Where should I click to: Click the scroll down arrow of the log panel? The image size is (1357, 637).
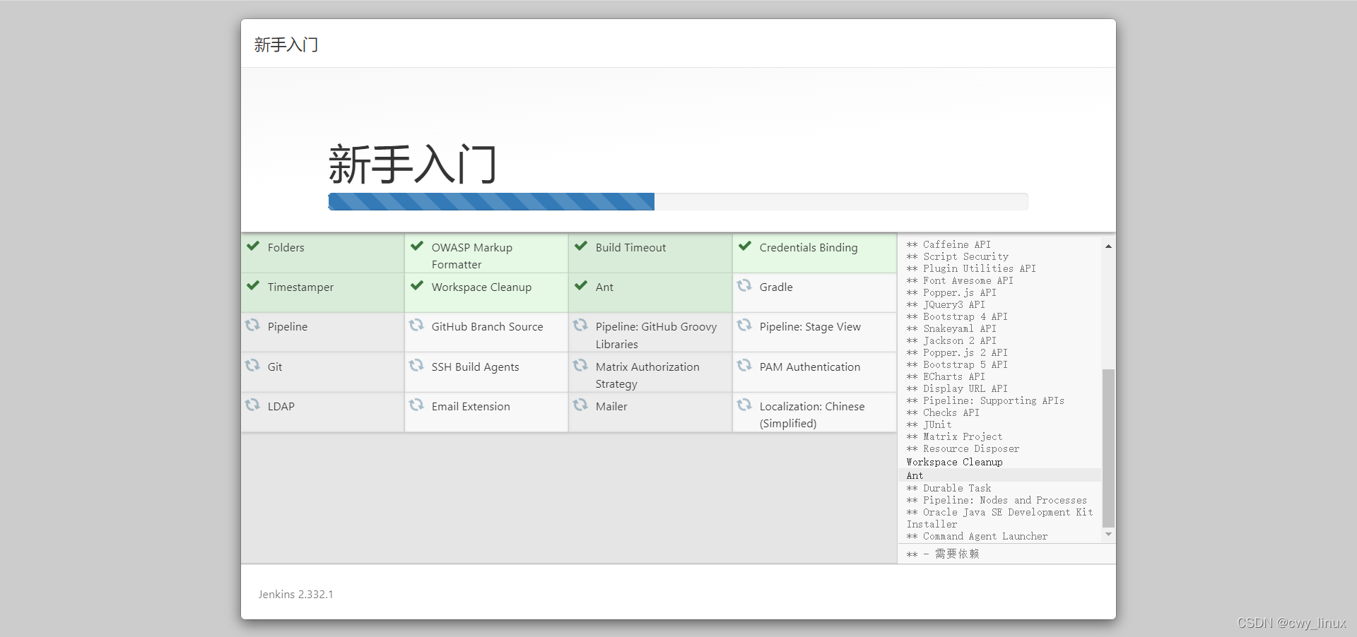tap(1108, 535)
